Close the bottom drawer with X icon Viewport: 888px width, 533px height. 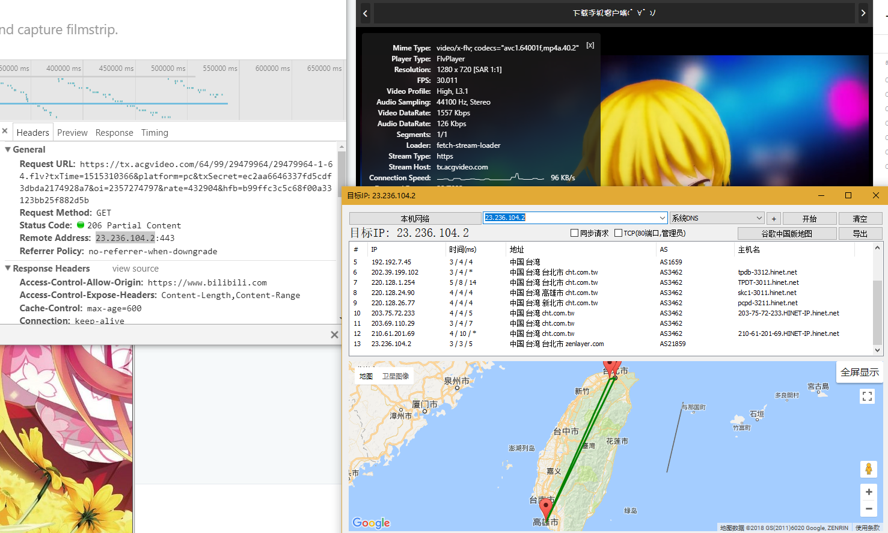pos(334,335)
